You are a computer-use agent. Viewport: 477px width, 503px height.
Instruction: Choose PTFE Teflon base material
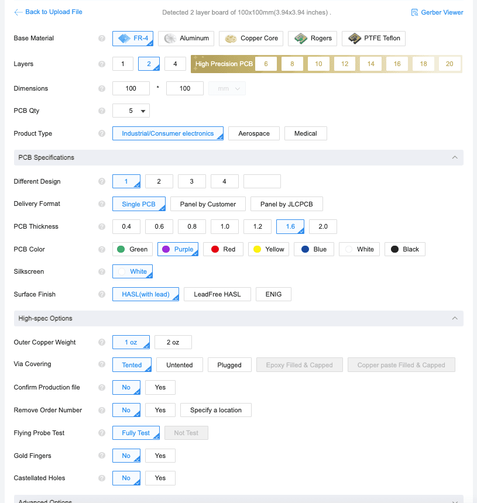[373, 39]
